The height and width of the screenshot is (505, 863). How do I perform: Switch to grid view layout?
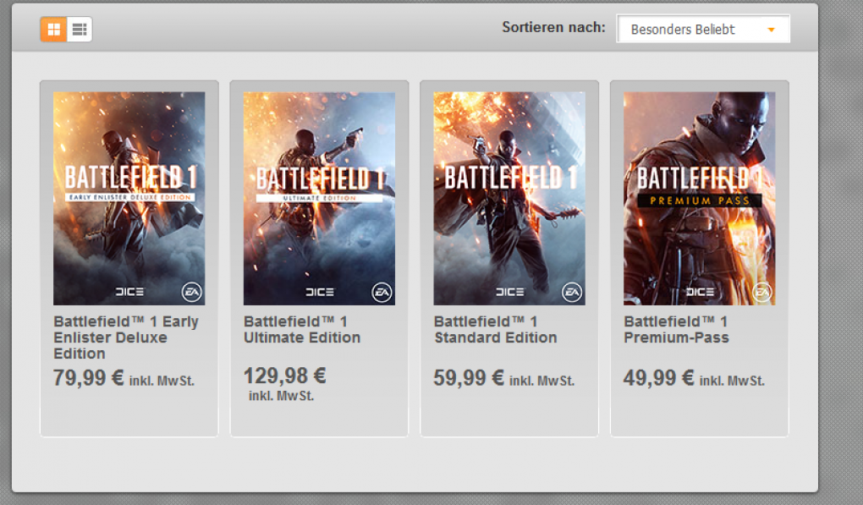click(53, 29)
